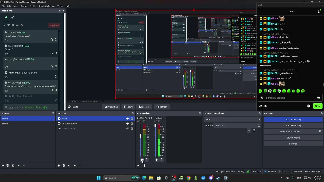Click Start Recording
The image size is (324, 182).
pos(293,125)
